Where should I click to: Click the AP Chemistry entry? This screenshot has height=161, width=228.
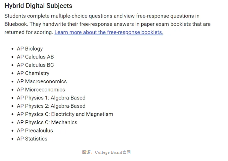[x=33, y=73]
